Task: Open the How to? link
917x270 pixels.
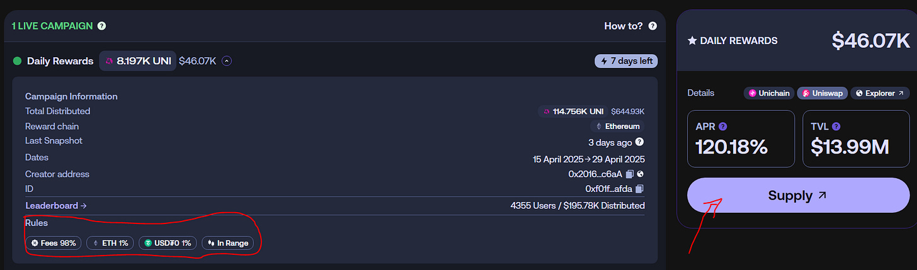Action: click(x=624, y=26)
